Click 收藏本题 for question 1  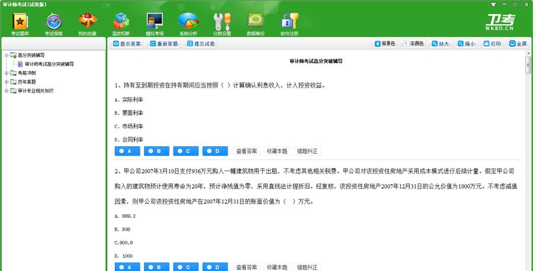[277, 151]
